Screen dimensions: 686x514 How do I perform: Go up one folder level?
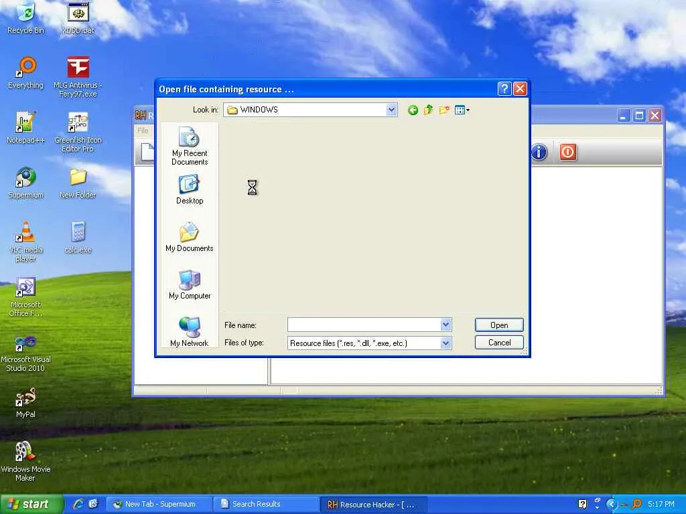[428, 110]
